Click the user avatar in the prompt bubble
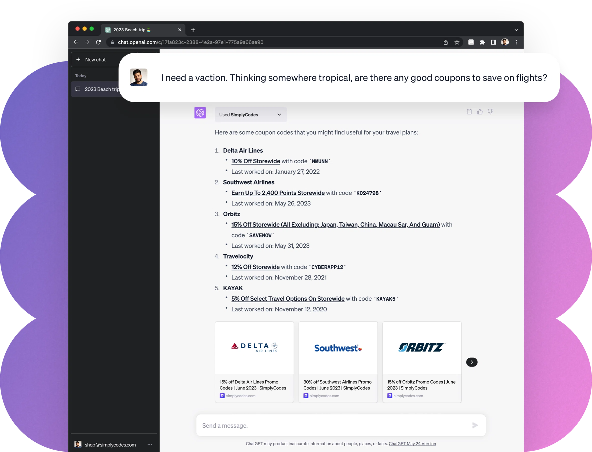This screenshot has height=452, width=592. 139,77
